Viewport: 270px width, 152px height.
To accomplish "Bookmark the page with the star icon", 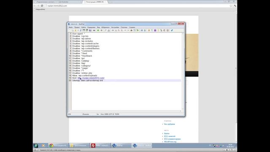I will point(231,5).
